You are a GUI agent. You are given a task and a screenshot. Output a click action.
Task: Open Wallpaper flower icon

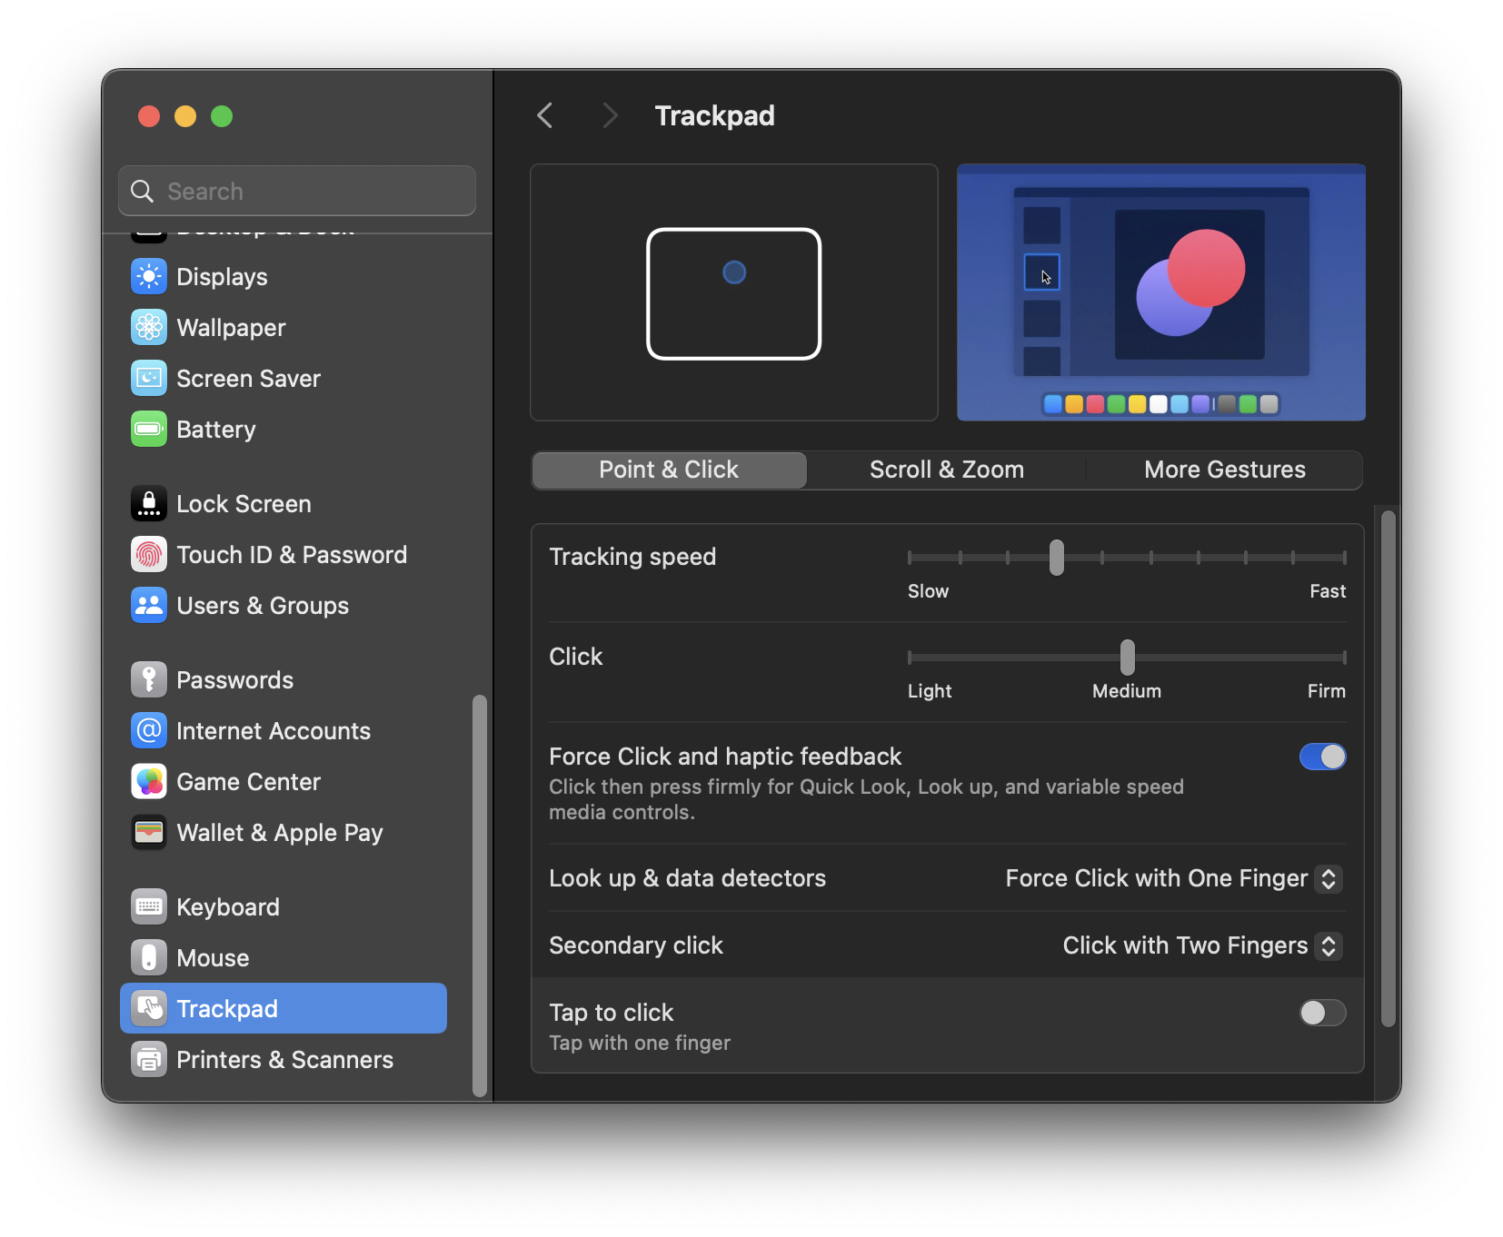coord(149,328)
